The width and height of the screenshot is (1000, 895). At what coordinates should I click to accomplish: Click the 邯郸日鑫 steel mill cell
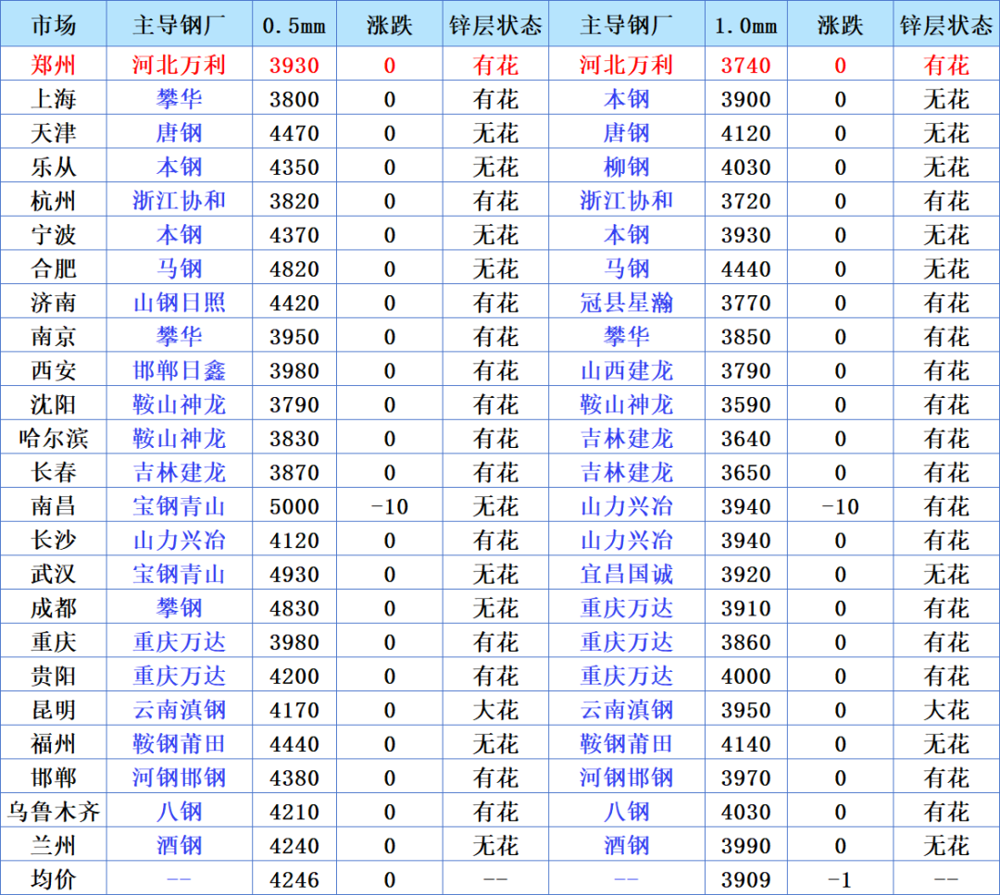click(180, 370)
